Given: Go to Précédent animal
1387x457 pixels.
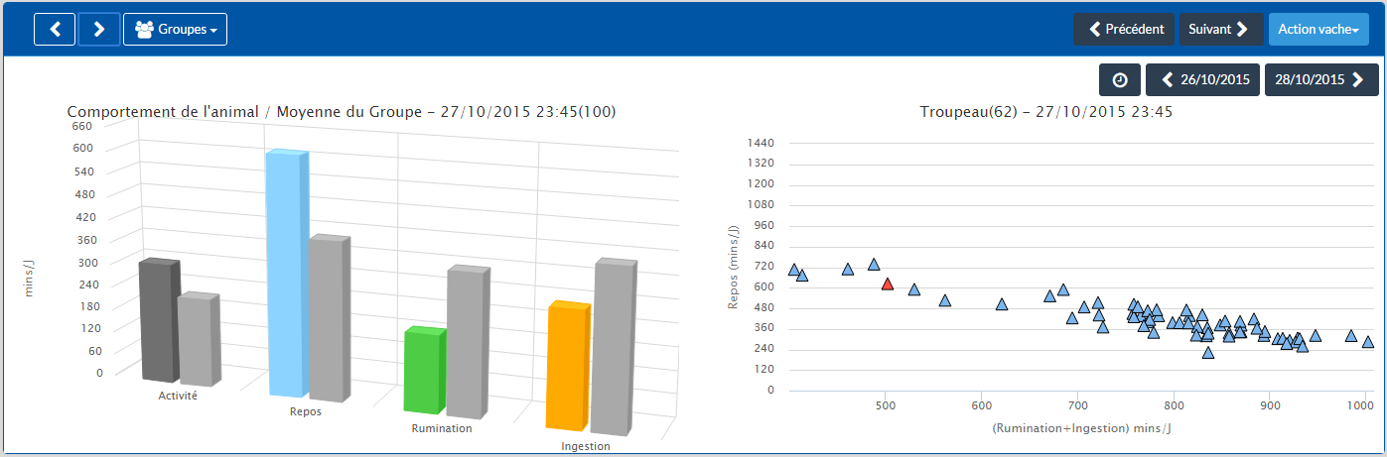Looking at the screenshot, I should (1125, 30).
